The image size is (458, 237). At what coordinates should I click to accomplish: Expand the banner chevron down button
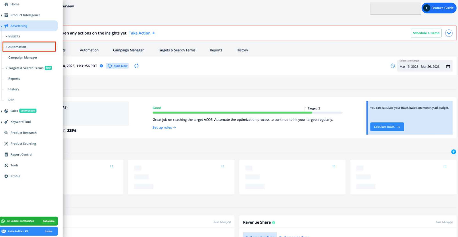[x=449, y=33]
